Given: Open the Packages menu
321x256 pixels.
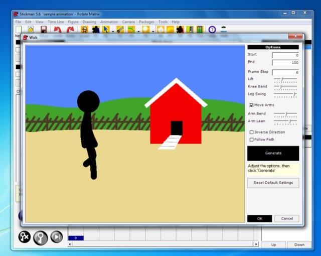Looking at the screenshot, I should [146, 22].
